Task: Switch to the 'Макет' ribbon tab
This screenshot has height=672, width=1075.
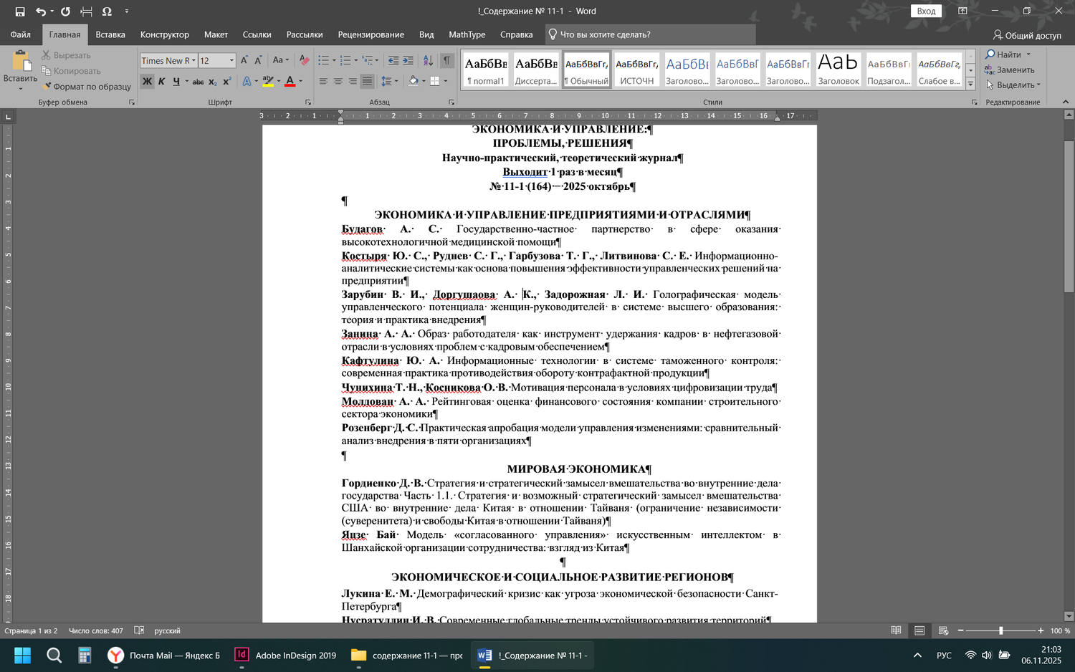Action: coord(216,34)
